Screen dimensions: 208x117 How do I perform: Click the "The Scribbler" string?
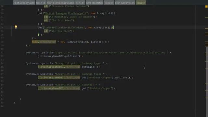coord(61,20)
